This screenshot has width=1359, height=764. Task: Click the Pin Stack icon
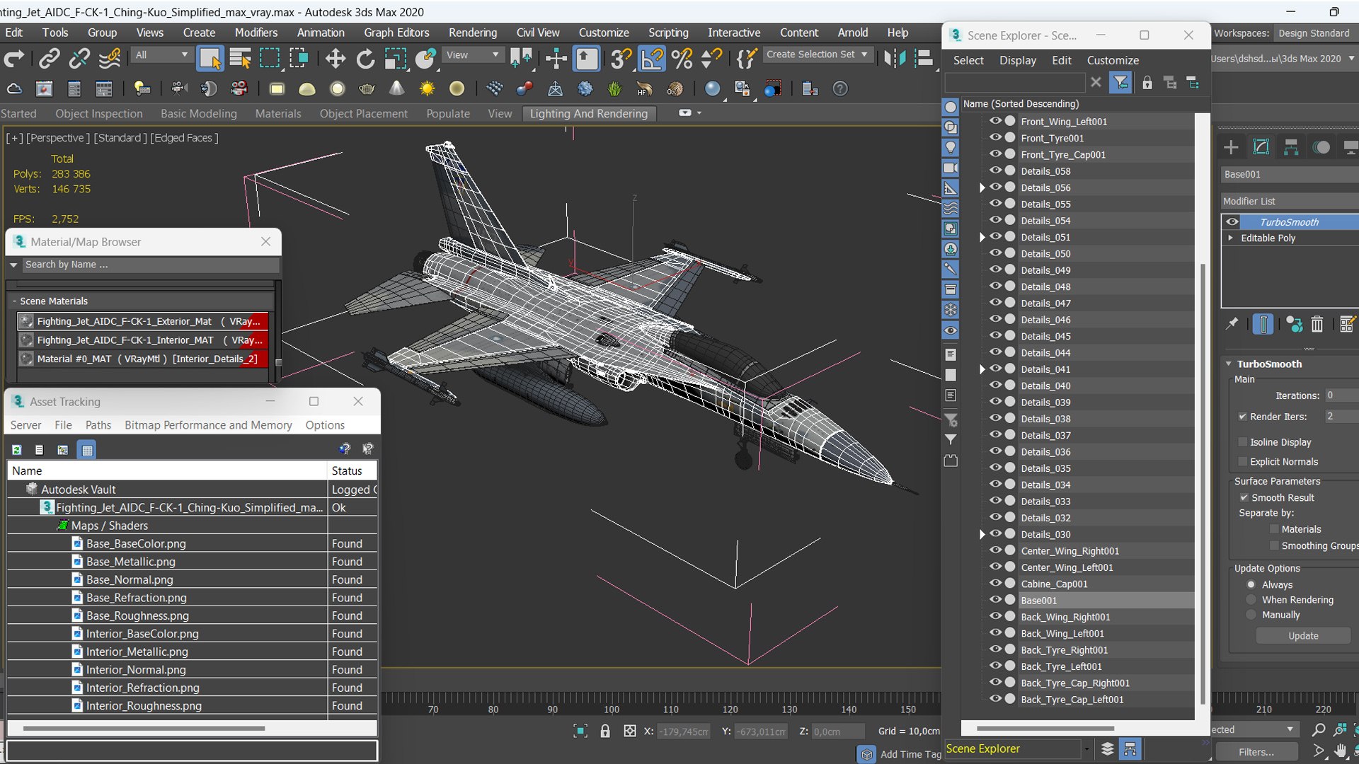pos(1232,324)
